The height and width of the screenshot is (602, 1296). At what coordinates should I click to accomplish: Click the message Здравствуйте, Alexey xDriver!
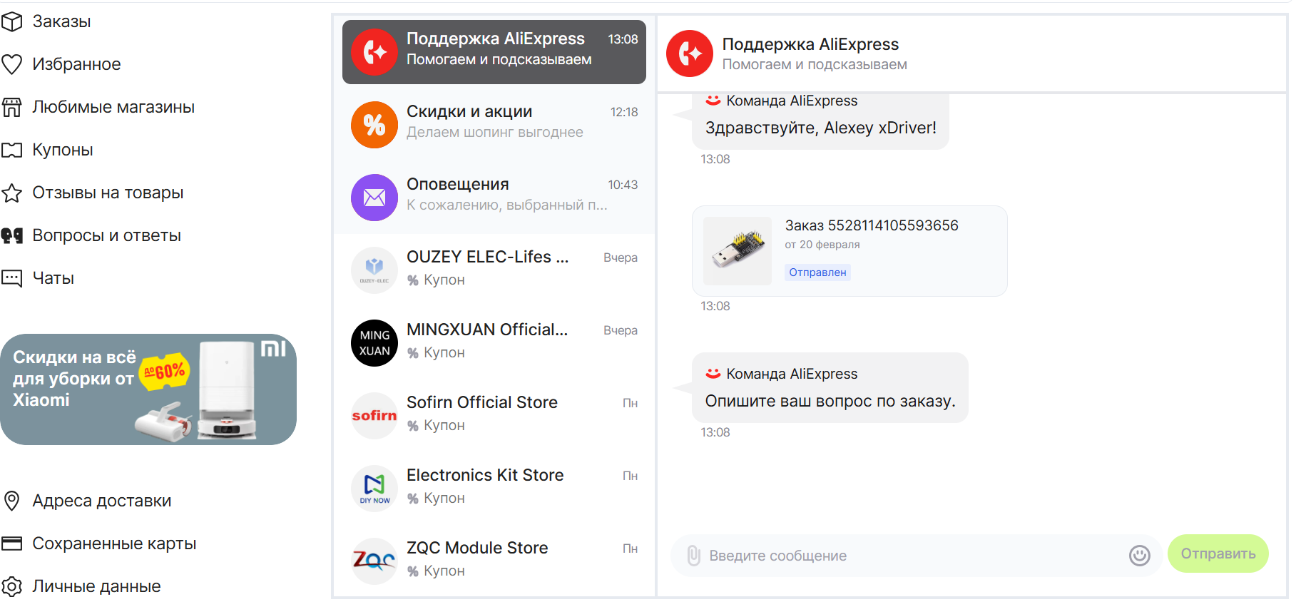(821, 128)
